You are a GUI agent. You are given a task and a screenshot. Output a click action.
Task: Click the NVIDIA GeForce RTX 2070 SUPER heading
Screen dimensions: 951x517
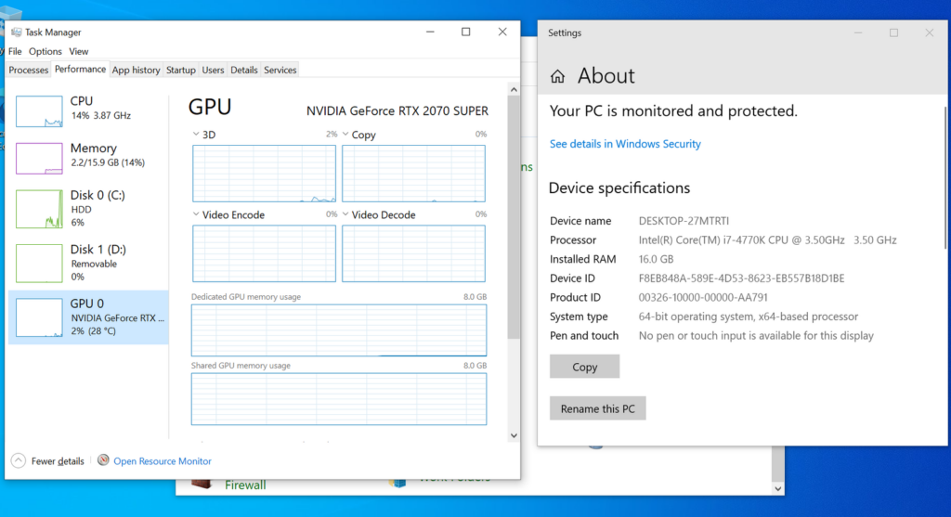tap(397, 110)
